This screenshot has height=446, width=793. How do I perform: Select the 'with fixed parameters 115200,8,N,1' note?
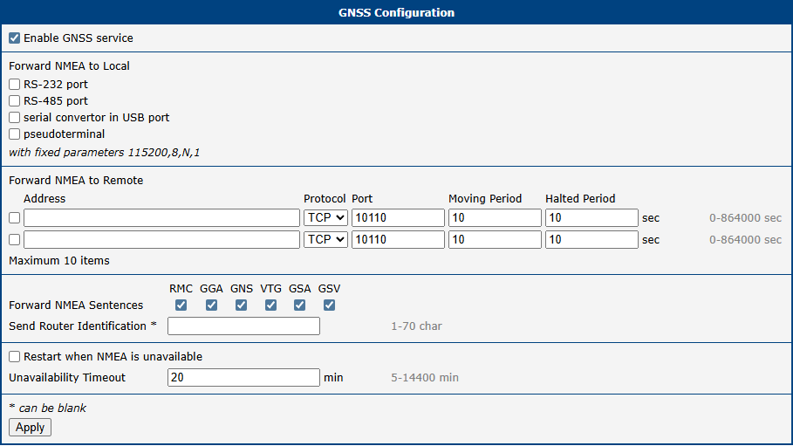pos(104,153)
